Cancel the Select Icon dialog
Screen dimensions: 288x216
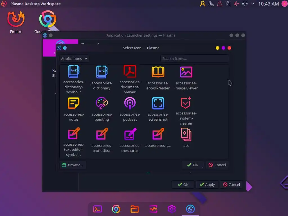coord(217,165)
